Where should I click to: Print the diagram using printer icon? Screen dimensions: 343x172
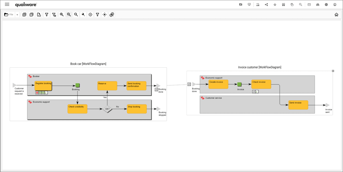pos(318,5)
